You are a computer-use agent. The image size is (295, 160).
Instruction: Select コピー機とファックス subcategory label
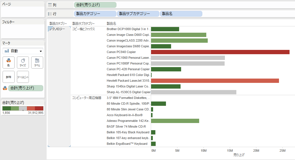pyautogui.click(x=84, y=29)
